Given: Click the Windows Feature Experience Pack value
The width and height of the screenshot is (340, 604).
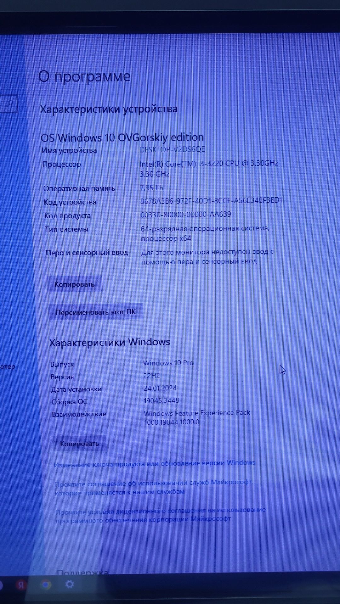Looking at the screenshot, I should 197,417.
